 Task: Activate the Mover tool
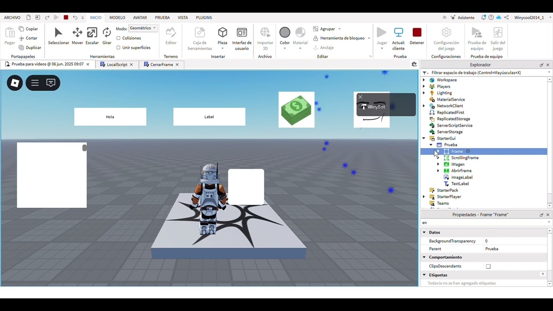tap(77, 36)
